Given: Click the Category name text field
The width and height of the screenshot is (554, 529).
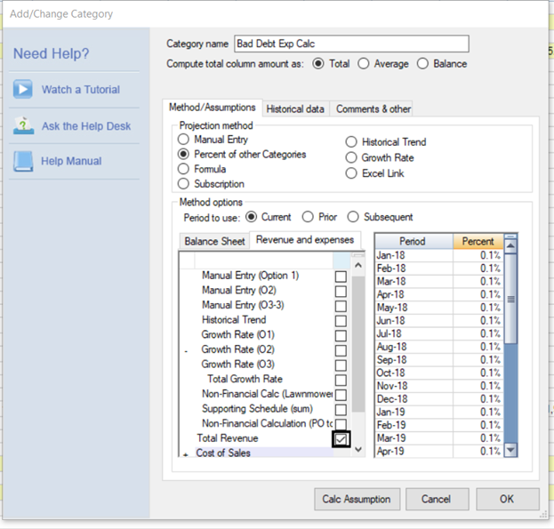Looking at the screenshot, I should 350,44.
